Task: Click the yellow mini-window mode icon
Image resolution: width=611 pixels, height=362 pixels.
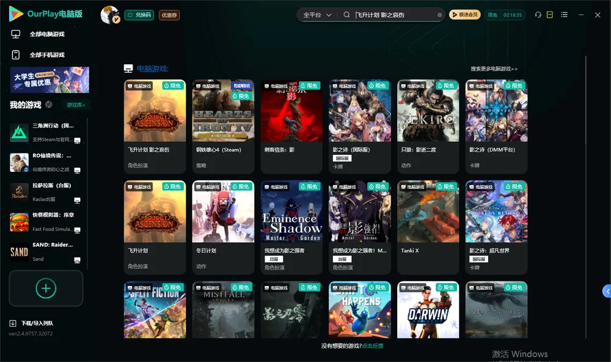Action: (549, 15)
